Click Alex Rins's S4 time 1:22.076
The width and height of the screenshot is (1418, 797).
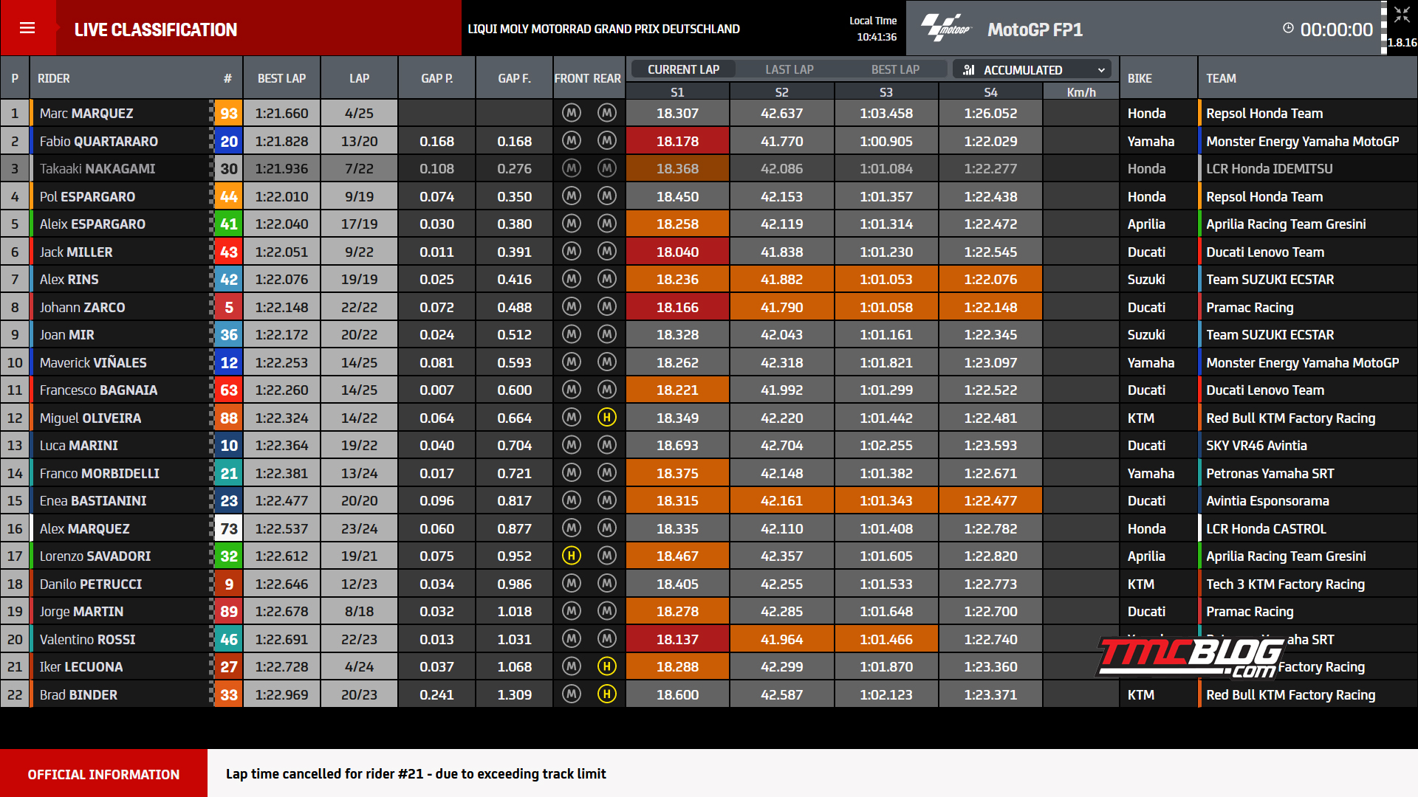click(990, 279)
